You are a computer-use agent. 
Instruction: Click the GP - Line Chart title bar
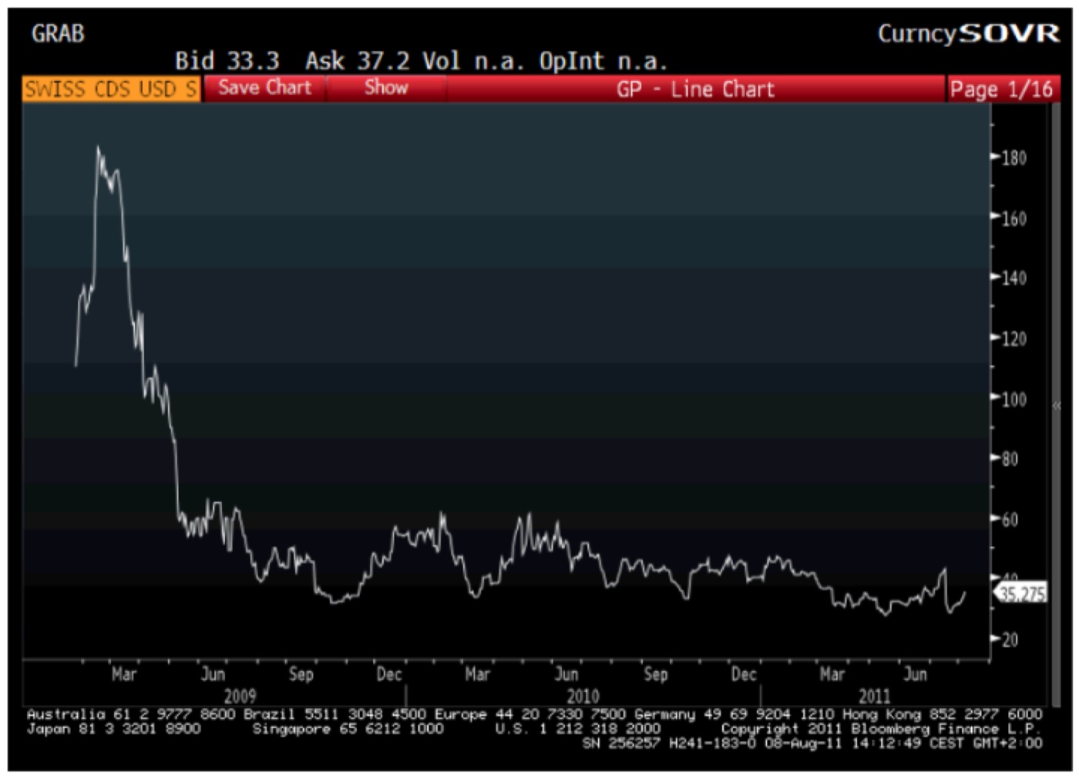pos(695,89)
